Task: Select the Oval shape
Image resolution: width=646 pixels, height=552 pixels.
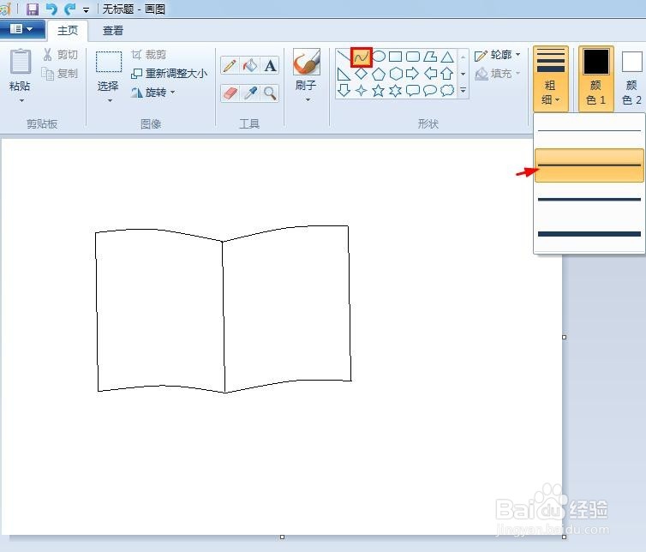Action: click(x=379, y=57)
